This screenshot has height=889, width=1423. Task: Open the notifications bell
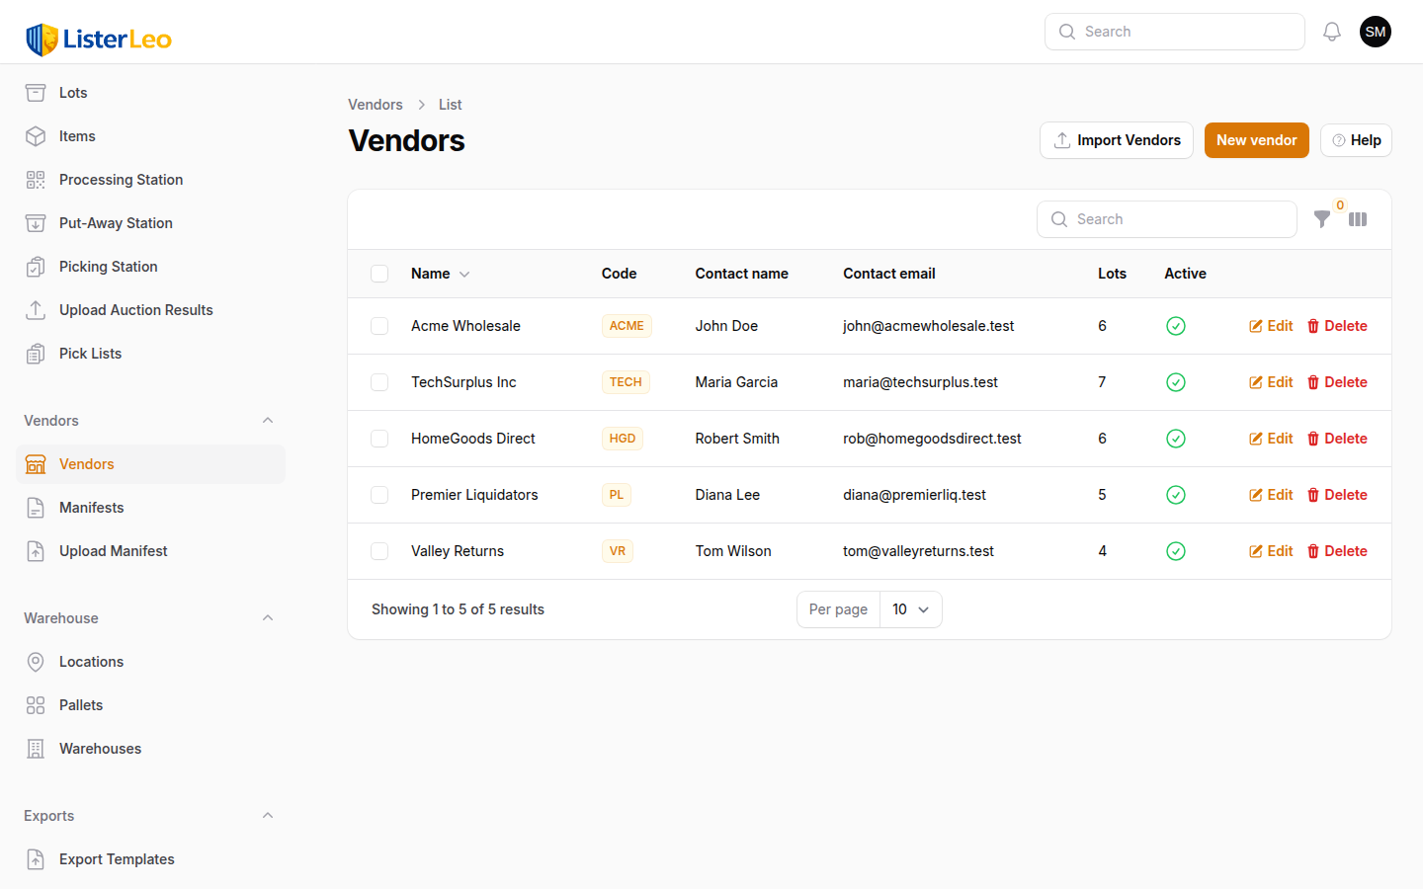pos(1331,32)
